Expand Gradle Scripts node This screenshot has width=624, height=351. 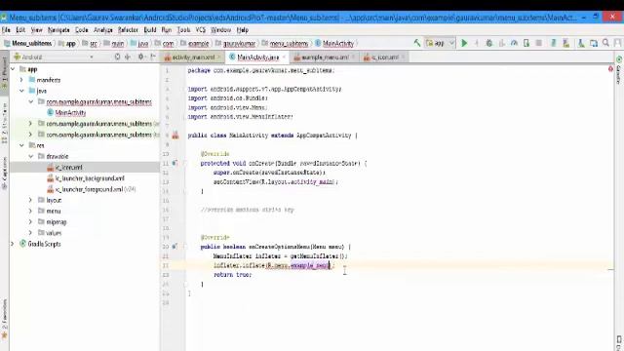click(13, 244)
